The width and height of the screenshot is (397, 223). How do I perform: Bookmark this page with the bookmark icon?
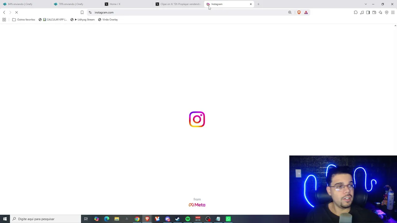click(82, 12)
